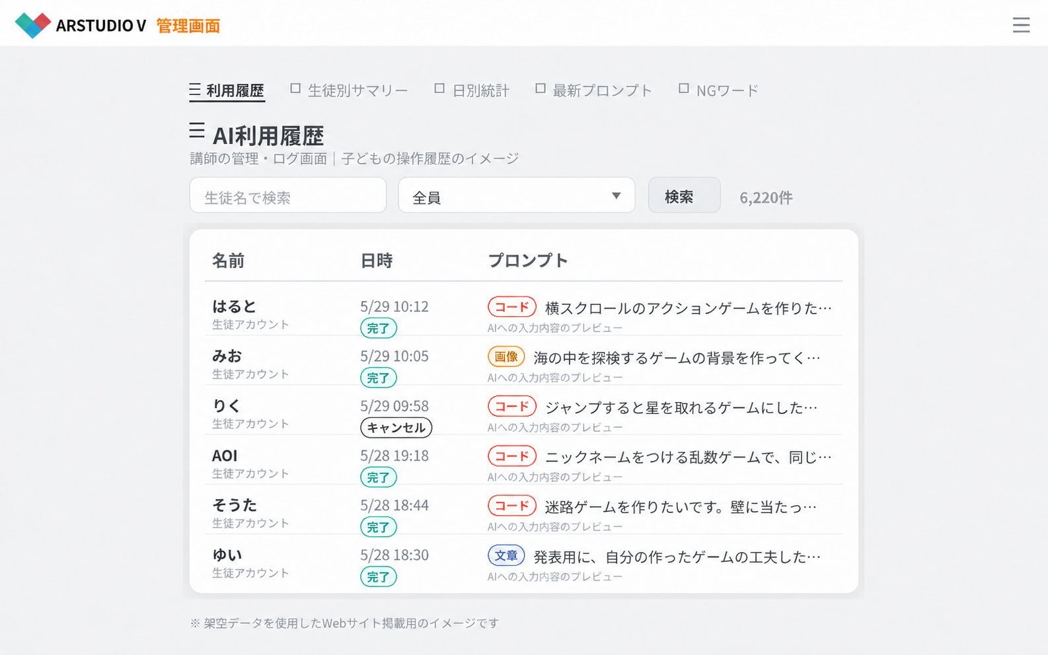Click the ARSTUDIO V diamond logo

[33, 25]
